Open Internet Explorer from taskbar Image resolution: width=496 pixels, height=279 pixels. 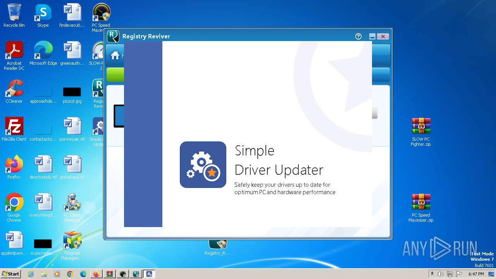31,274
